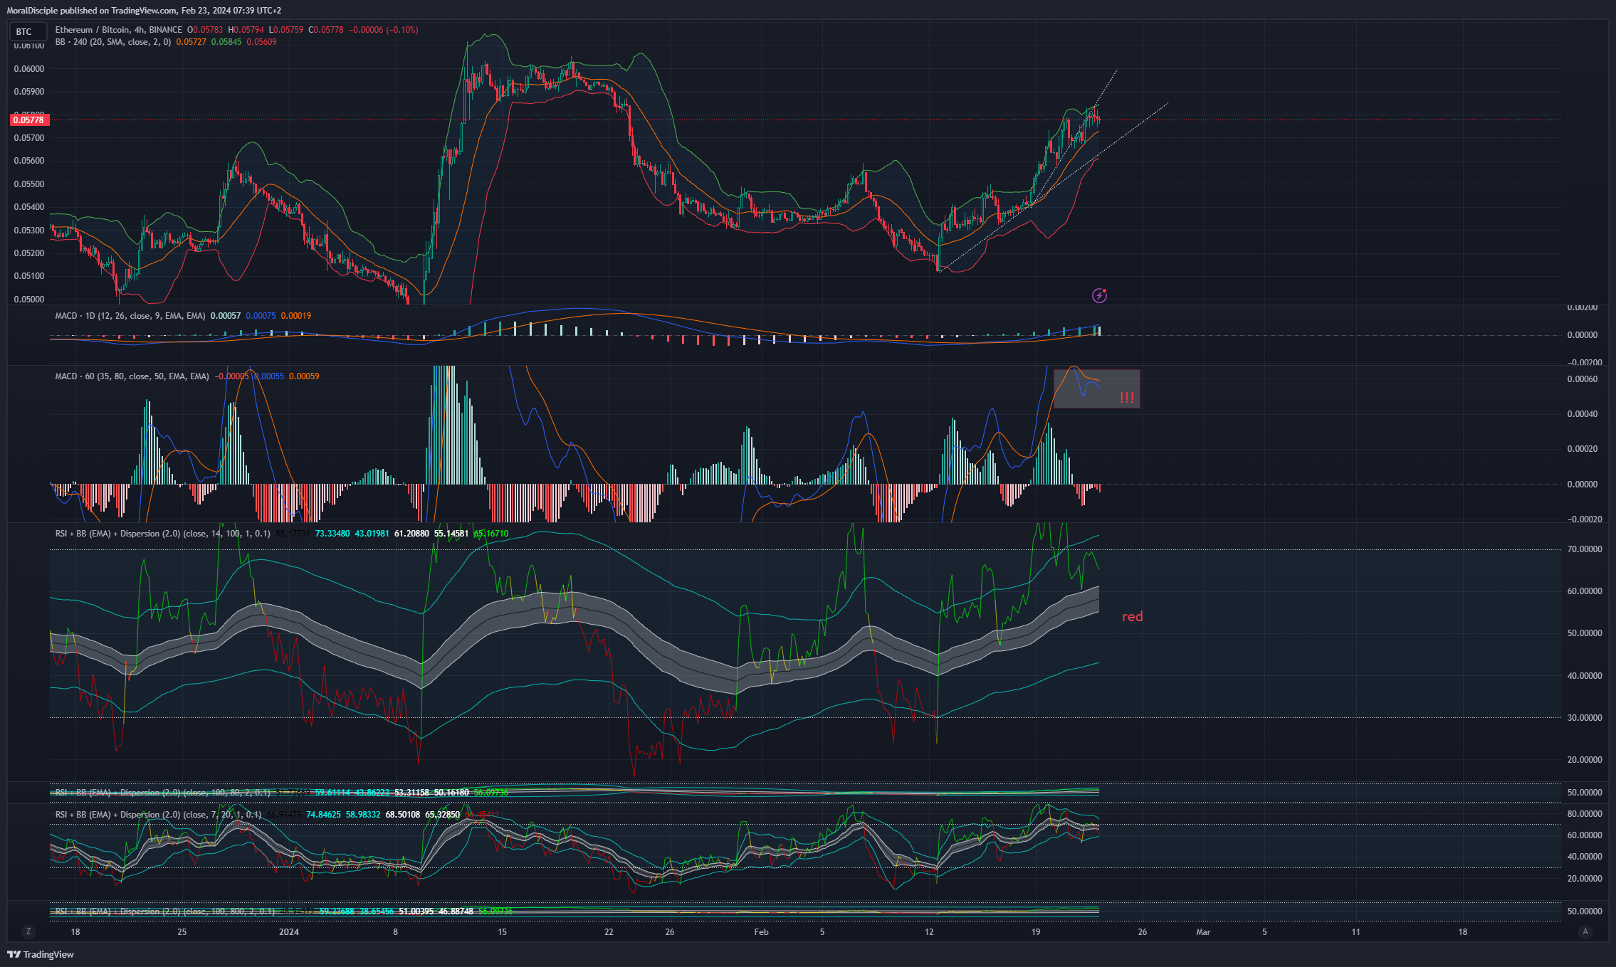Select the MACD 1D indicator legend

point(130,316)
